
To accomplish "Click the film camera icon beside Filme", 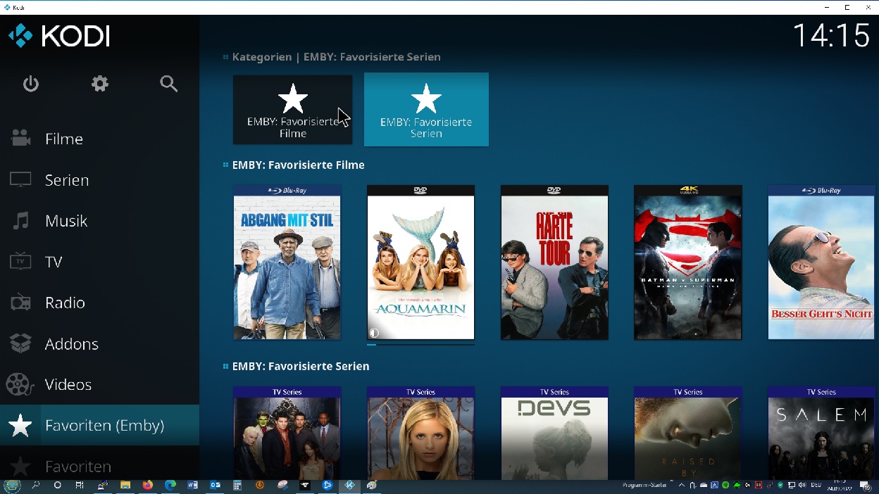I will click(x=20, y=139).
